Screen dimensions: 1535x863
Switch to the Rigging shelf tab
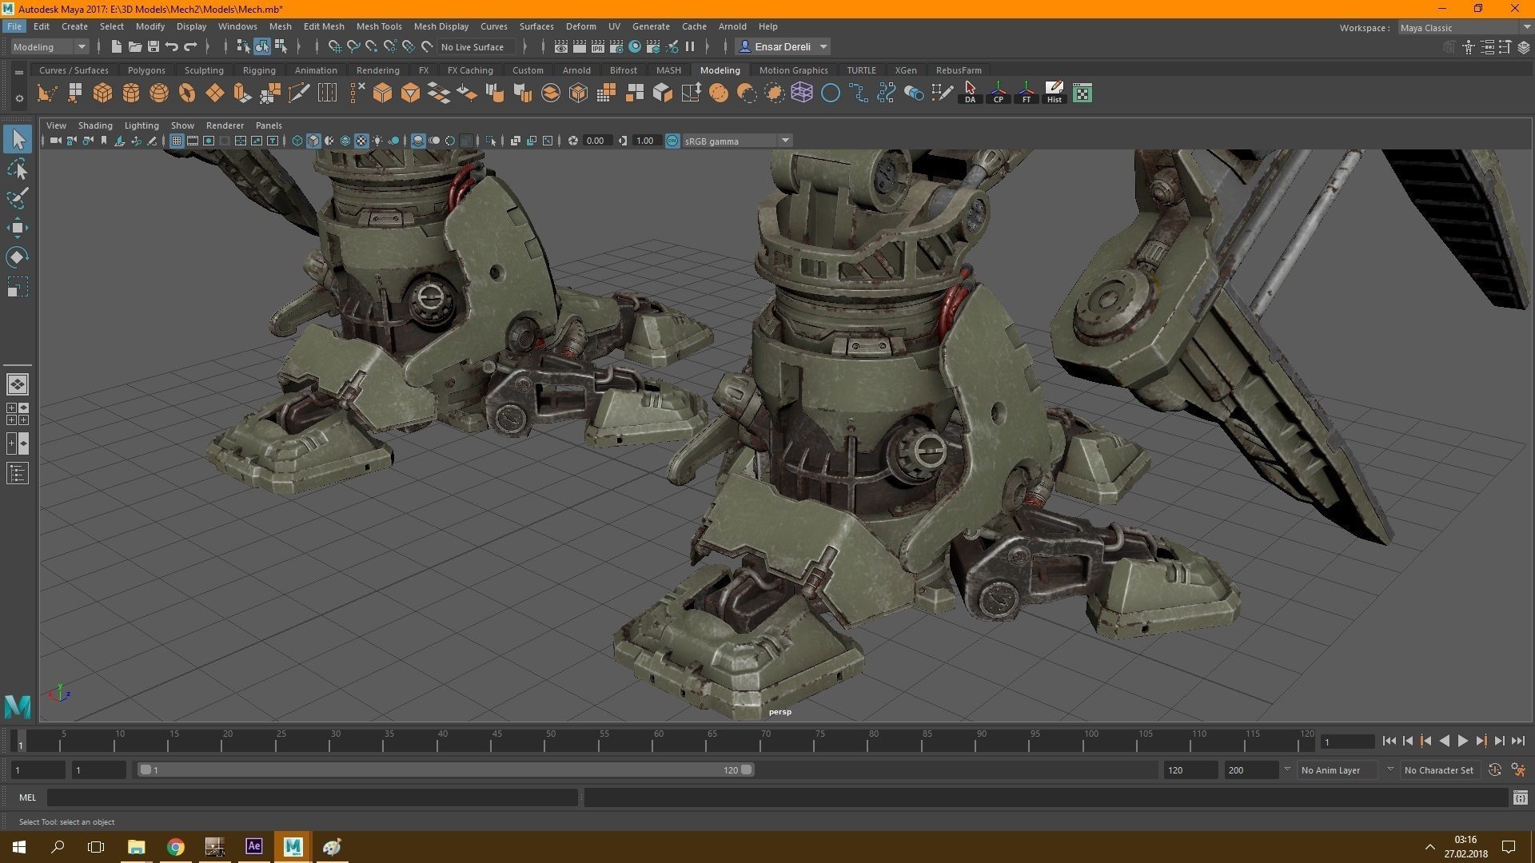coord(259,70)
